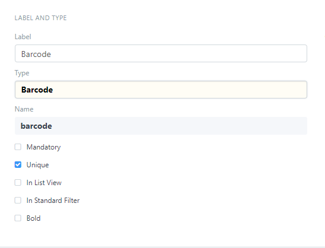Click the Label input field
The image size is (325, 248).
pyautogui.click(x=161, y=53)
